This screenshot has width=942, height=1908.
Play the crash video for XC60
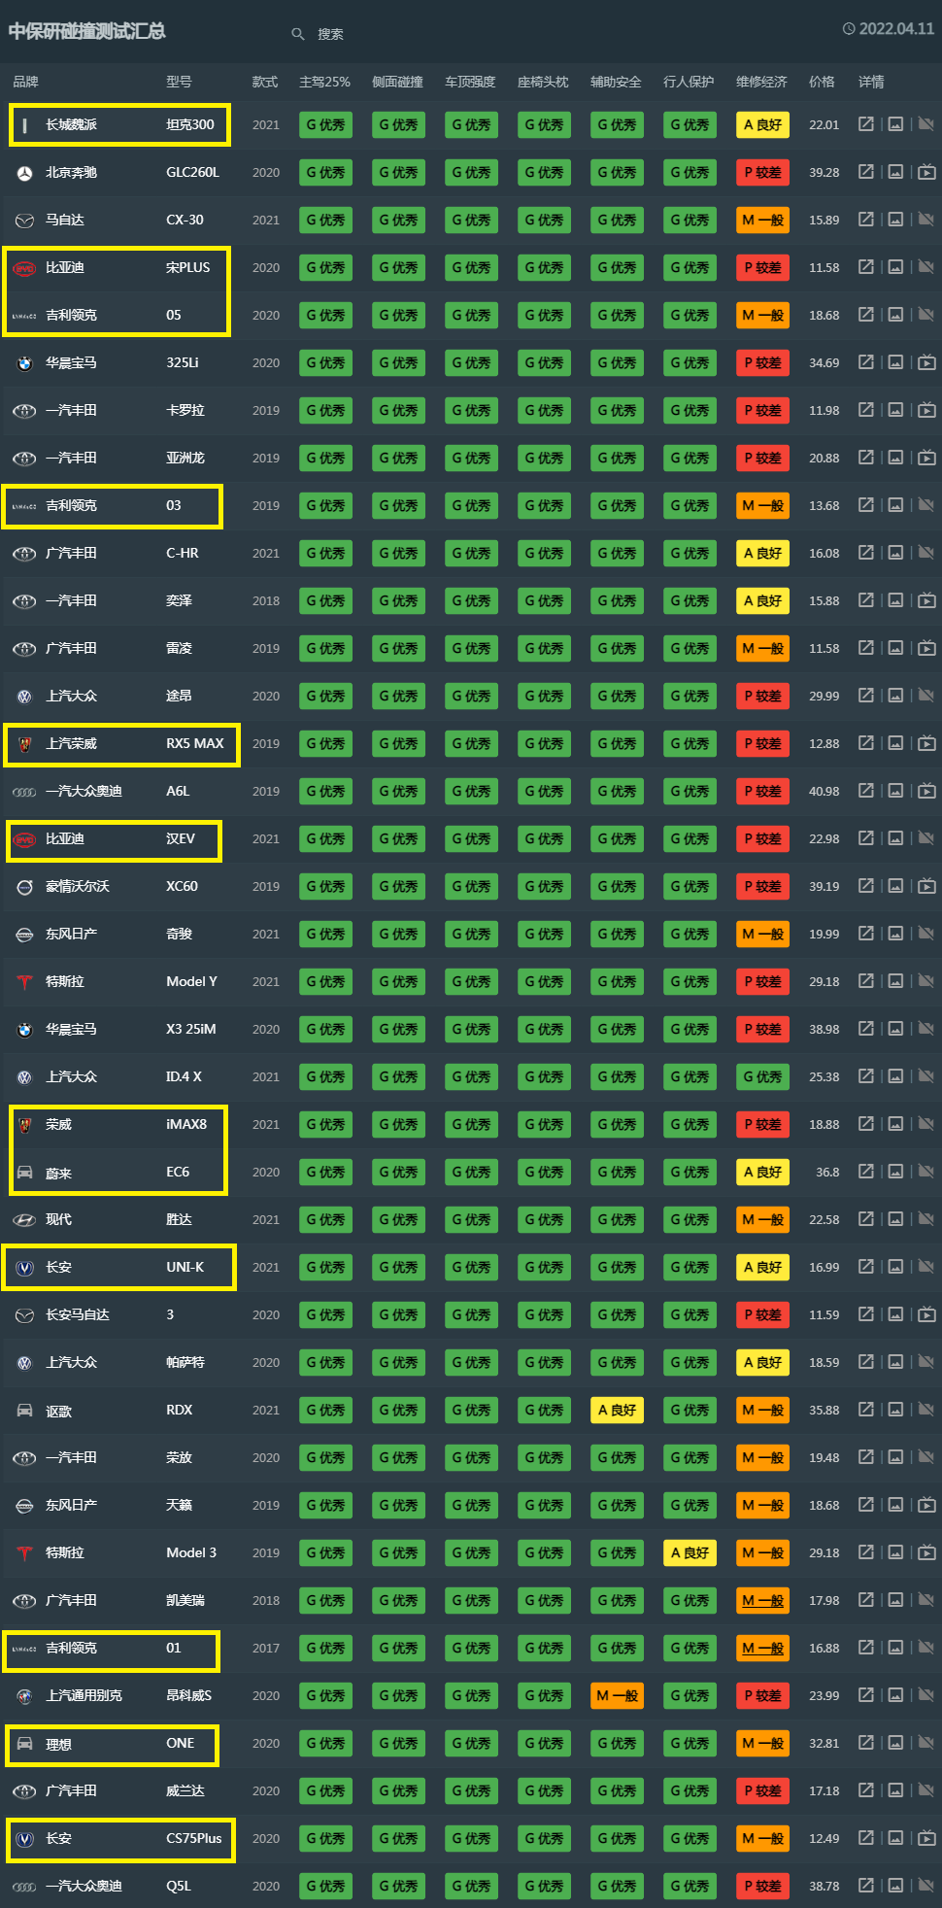click(x=926, y=886)
